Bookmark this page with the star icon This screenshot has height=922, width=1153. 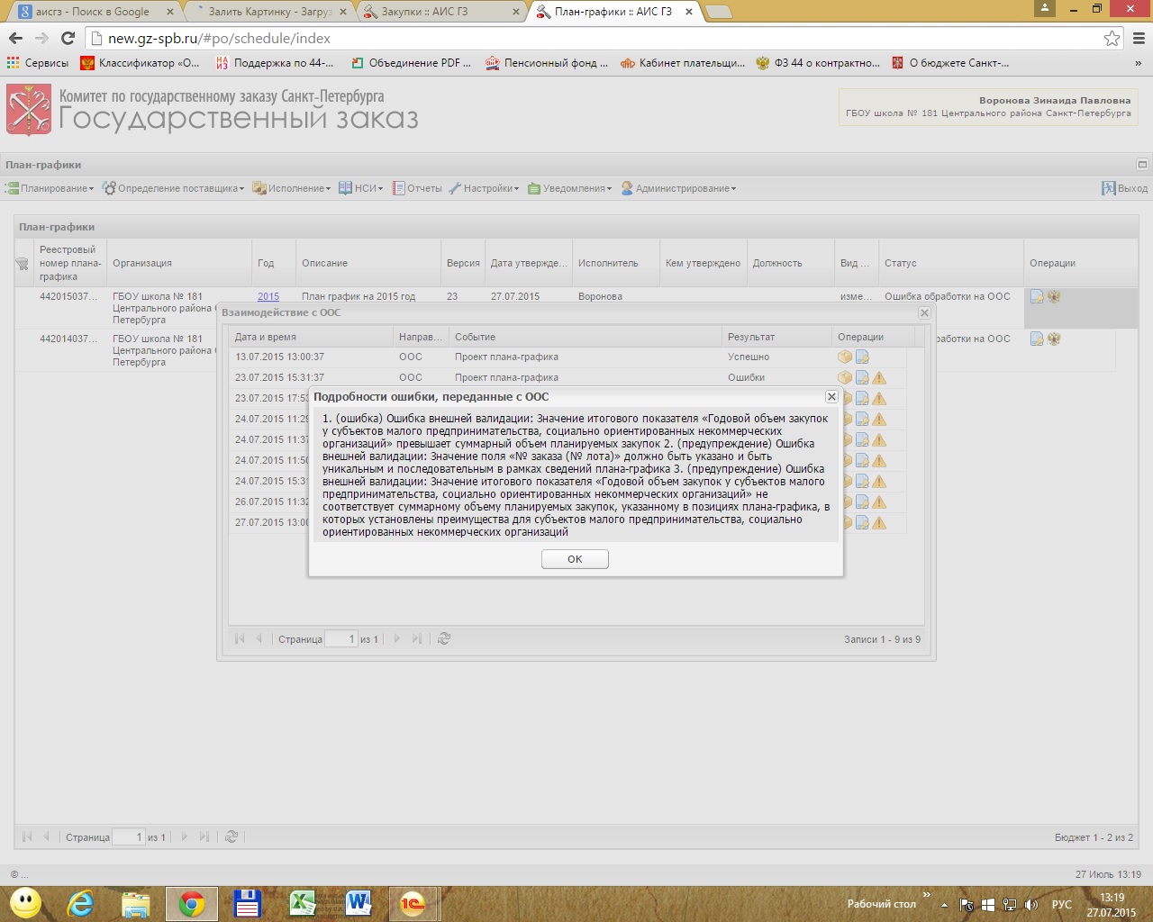point(1112,38)
